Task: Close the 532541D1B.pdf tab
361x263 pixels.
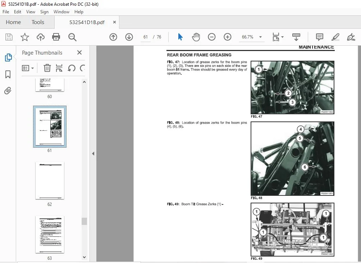Action: tap(114, 22)
